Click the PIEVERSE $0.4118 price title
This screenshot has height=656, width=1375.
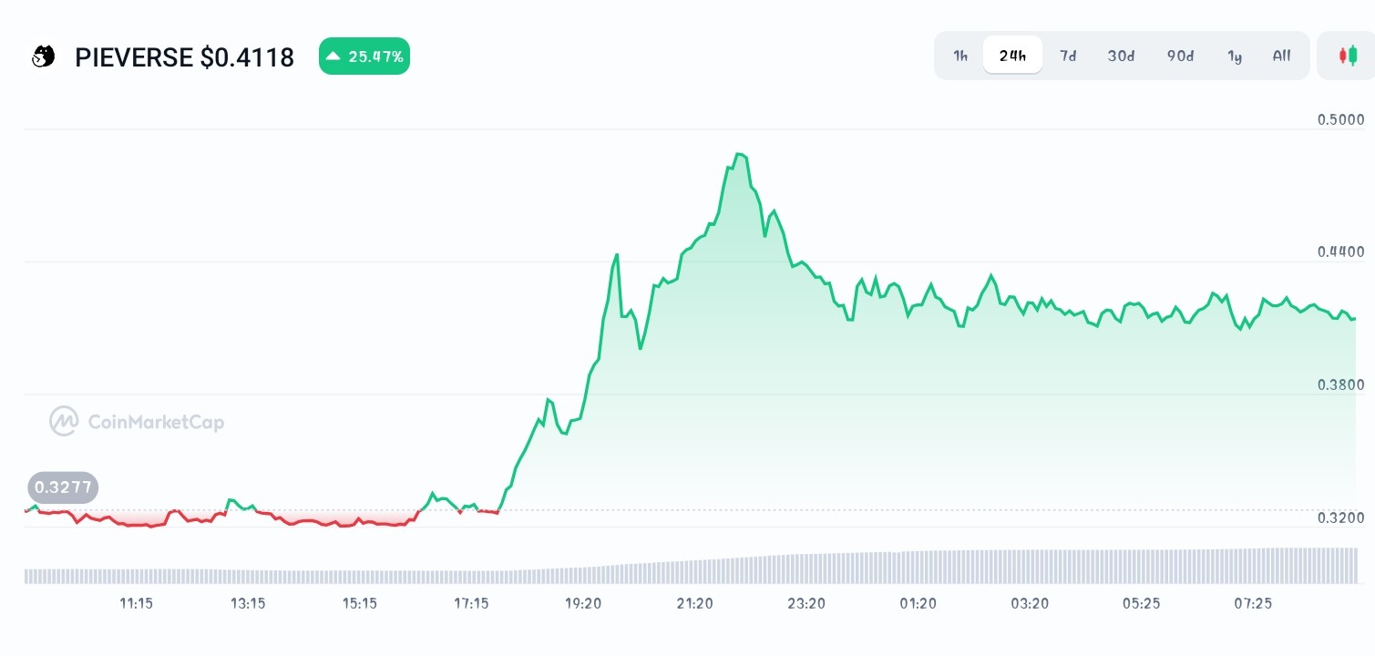184,57
